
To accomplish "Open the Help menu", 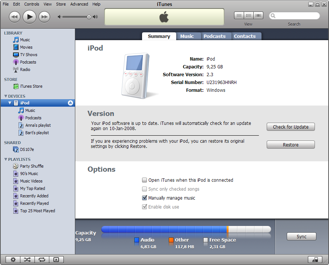I will pyautogui.click(x=96, y=4).
